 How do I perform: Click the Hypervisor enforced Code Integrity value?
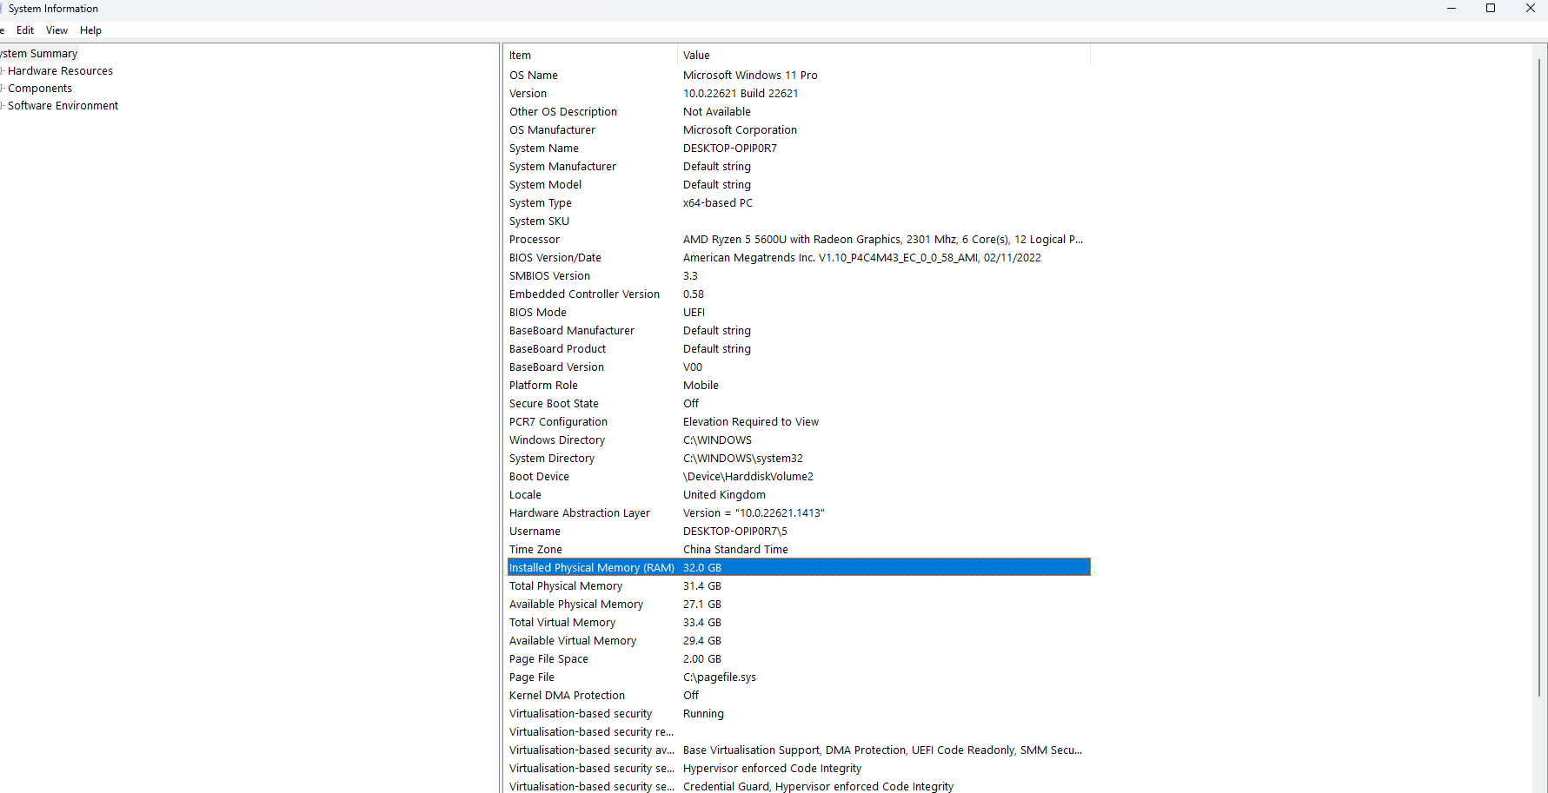pos(772,769)
